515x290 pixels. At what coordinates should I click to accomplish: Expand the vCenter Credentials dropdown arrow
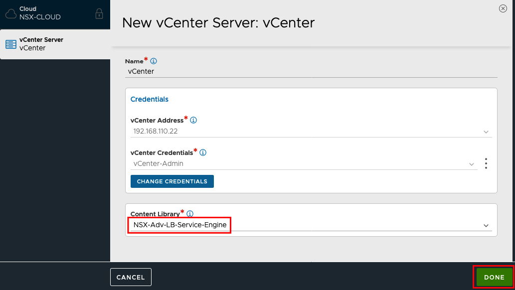(471, 164)
